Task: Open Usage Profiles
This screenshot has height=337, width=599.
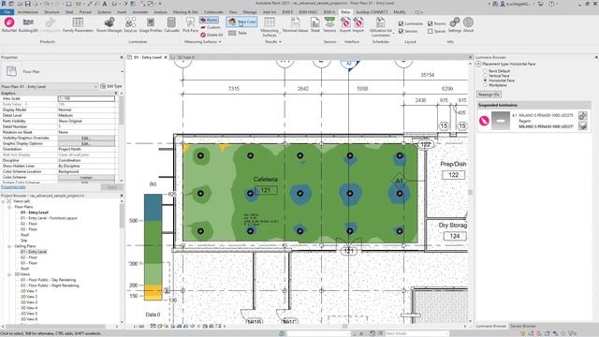Action: [151, 24]
